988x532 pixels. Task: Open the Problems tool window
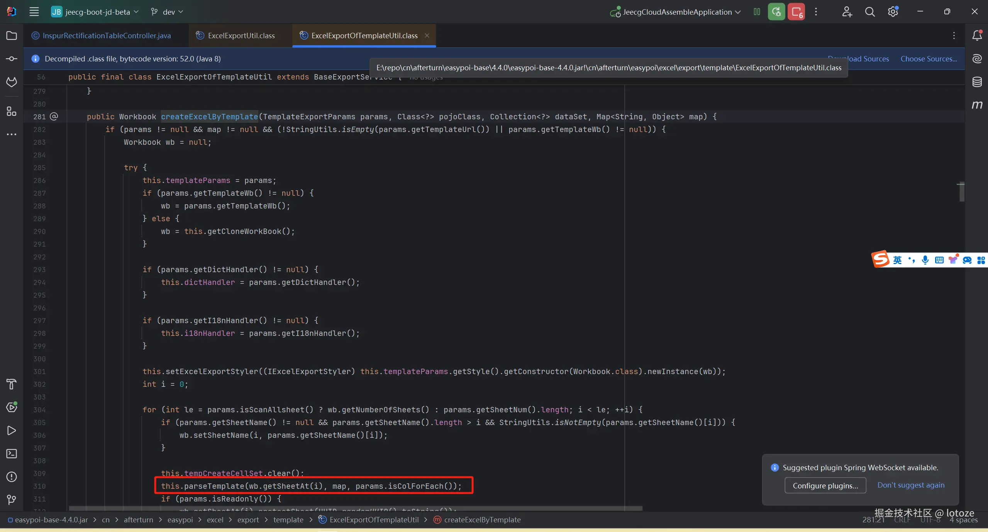point(12,477)
